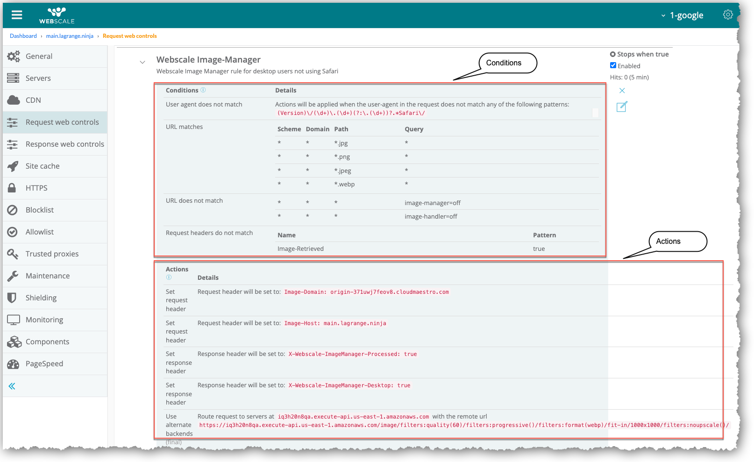The width and height of the screenshot is (754, 462).
Task: Open the 1-google account dropdown
Action: [682, 15]
